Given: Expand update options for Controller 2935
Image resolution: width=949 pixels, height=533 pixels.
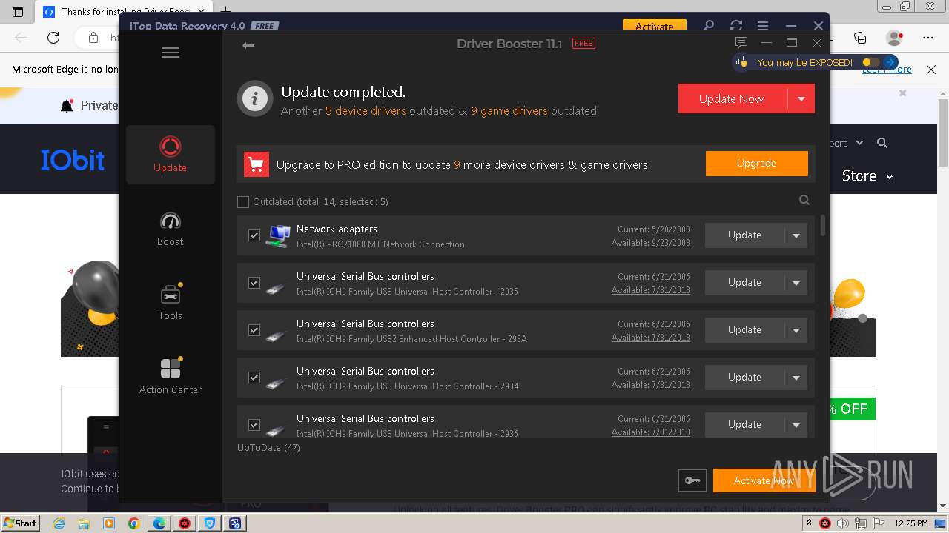Looking at the screenshot, I should pyautogui.click(x=796, y=283).
